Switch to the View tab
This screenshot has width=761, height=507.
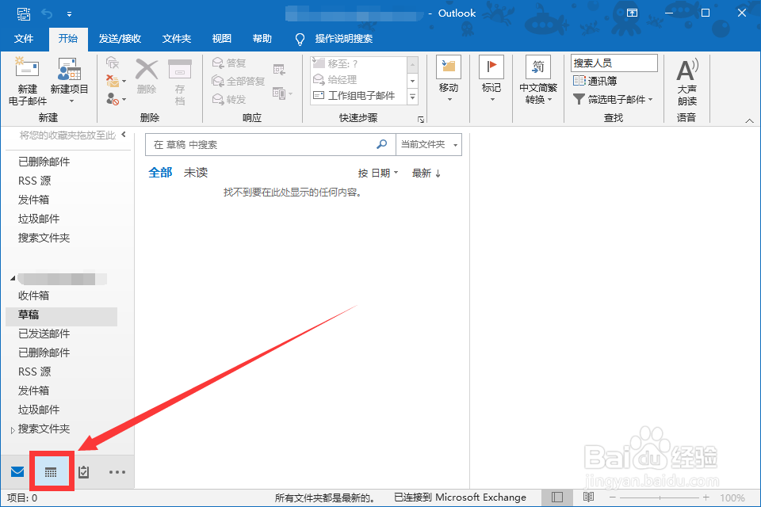click(x=222, y=39)
